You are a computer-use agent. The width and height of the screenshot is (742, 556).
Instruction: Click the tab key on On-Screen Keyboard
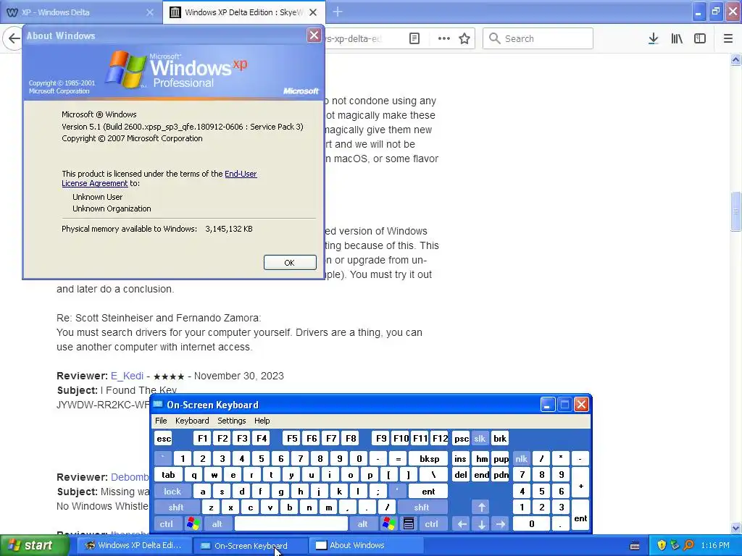pyautogui.click(x=168, y=475)
